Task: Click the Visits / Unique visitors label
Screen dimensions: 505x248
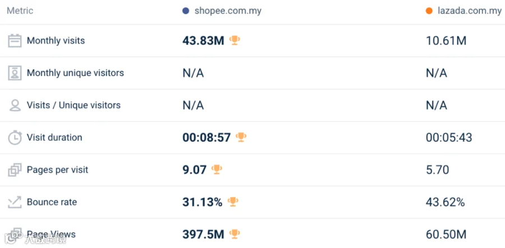Action: pos(74,105)
